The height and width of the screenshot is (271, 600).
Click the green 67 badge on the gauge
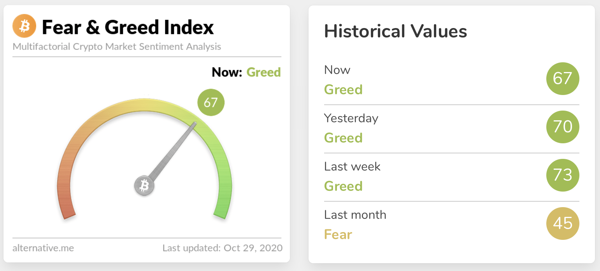pos(211,103)
